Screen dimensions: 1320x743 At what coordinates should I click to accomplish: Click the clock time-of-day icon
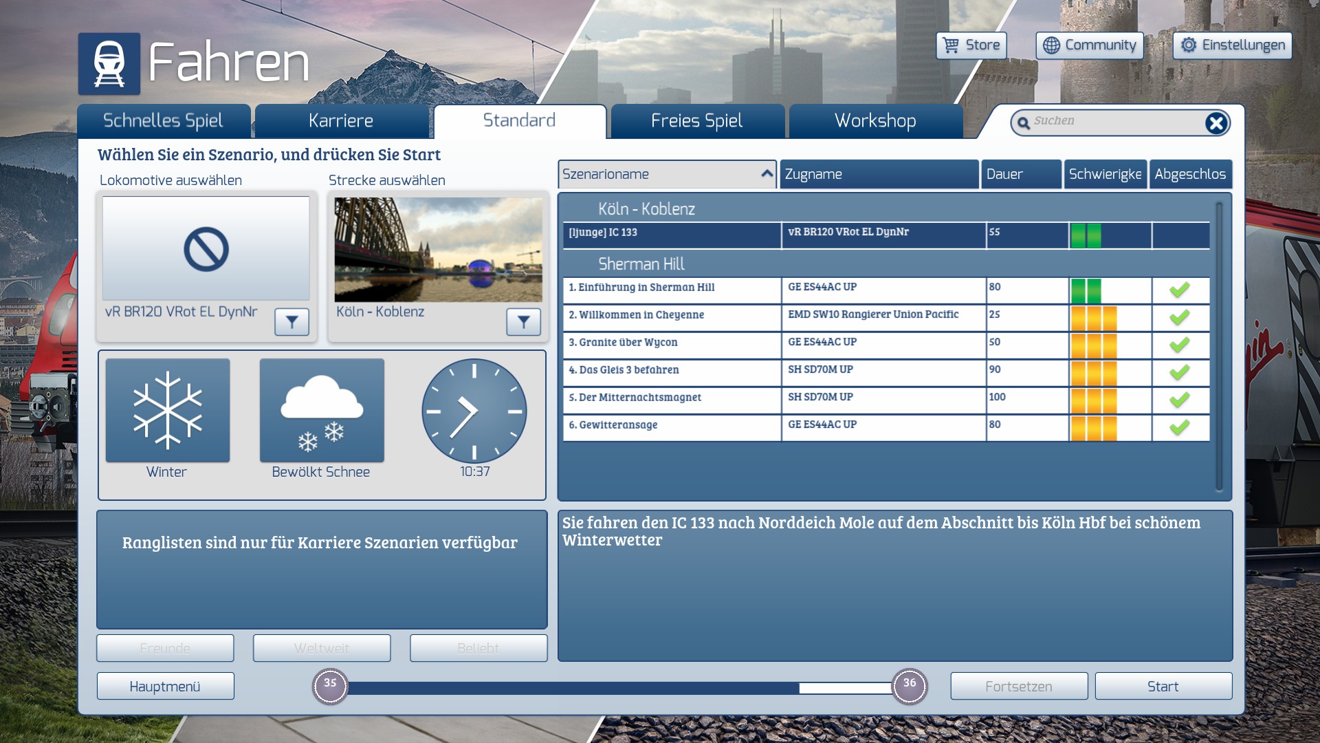pyautogui.click(x=474, y=411)
